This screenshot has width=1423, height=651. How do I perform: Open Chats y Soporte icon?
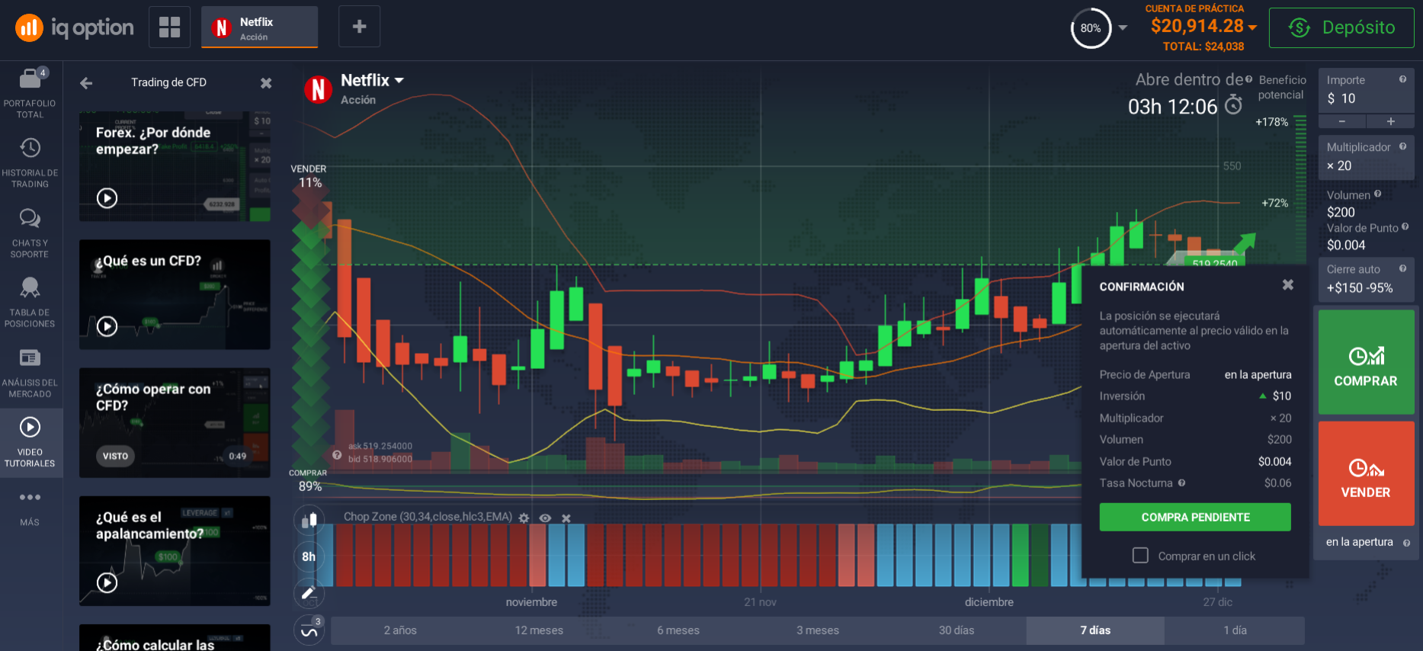[30, 219]
